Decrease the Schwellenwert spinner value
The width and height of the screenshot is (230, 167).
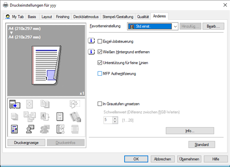coord(115,122)
